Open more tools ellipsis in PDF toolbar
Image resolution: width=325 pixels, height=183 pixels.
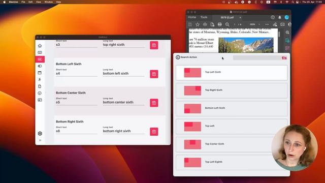[267, 24]
